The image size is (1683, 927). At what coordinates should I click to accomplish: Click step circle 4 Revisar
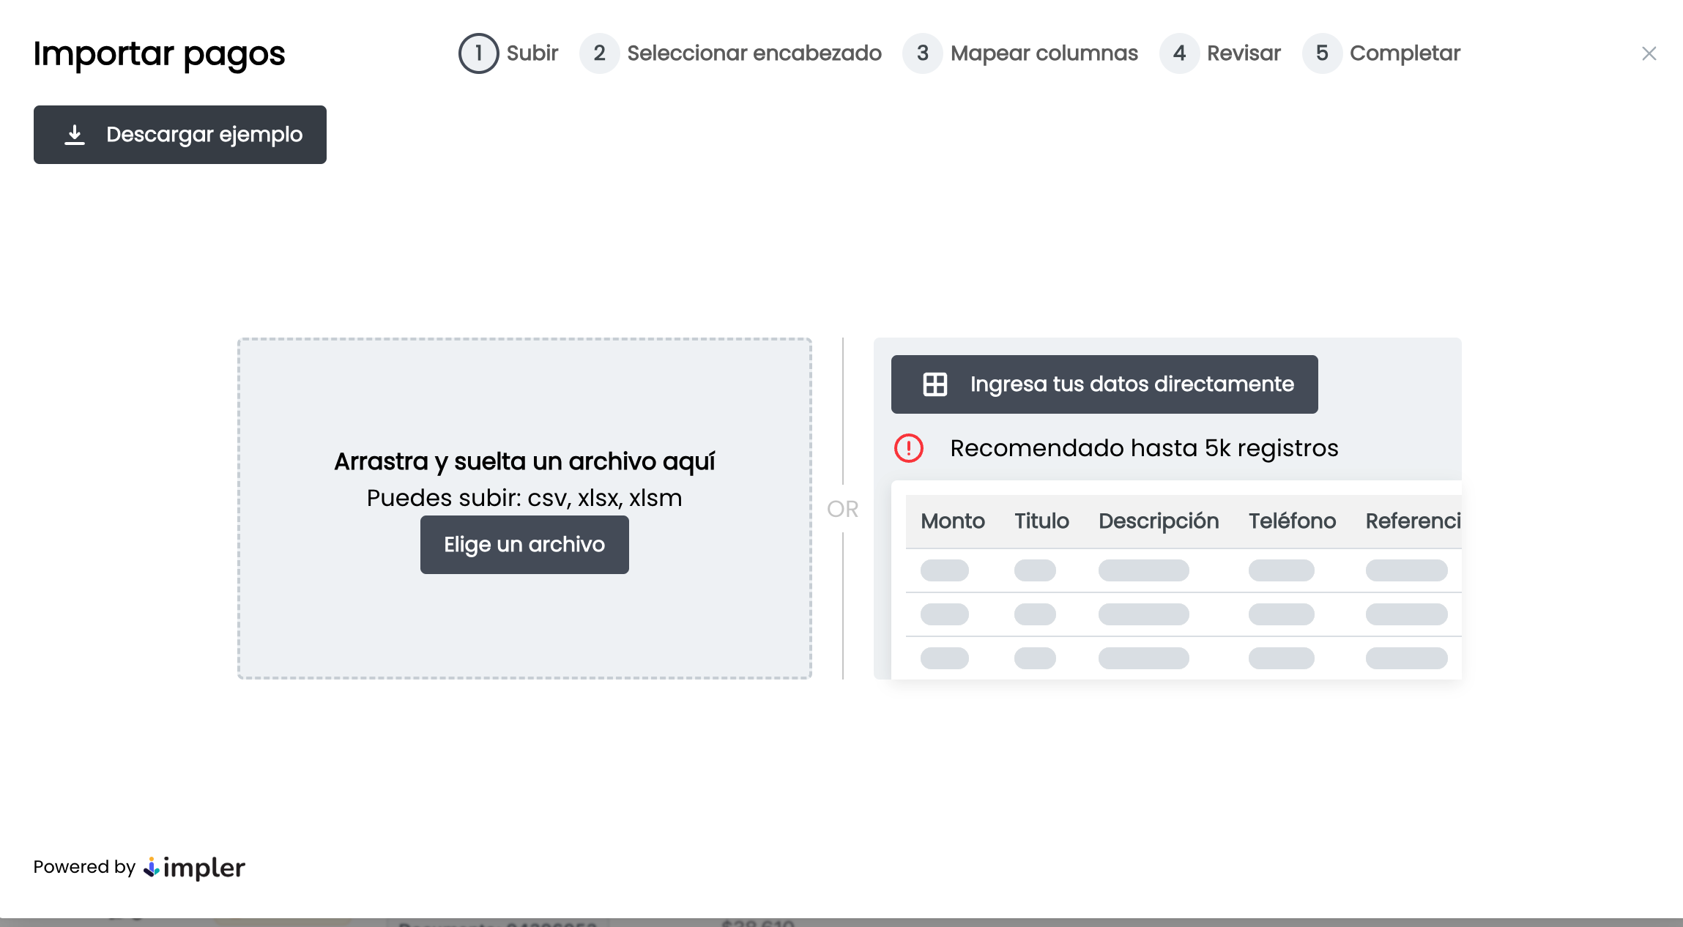1179,53
